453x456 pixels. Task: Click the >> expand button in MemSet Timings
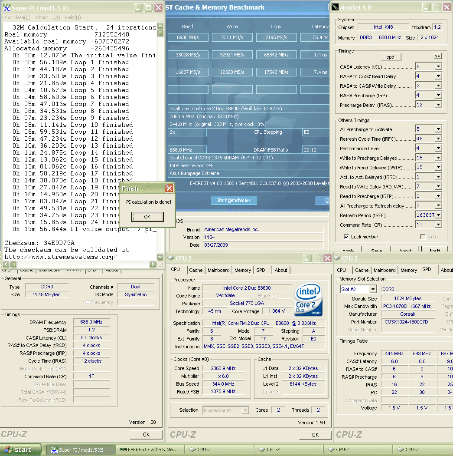[x=438, y=56]
